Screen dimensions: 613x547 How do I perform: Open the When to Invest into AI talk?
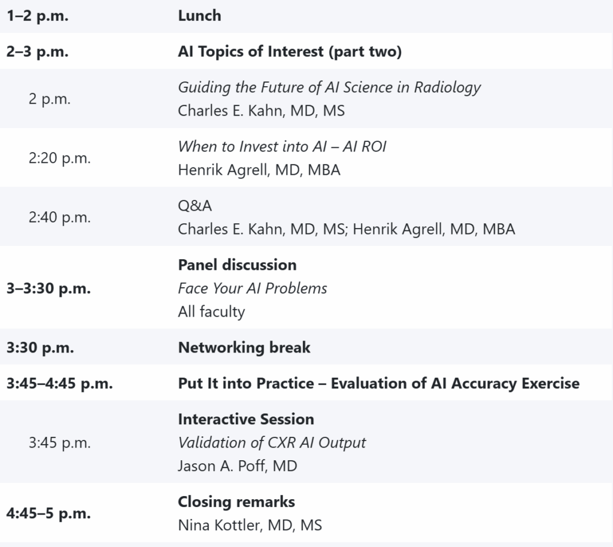tap(282, 146)
